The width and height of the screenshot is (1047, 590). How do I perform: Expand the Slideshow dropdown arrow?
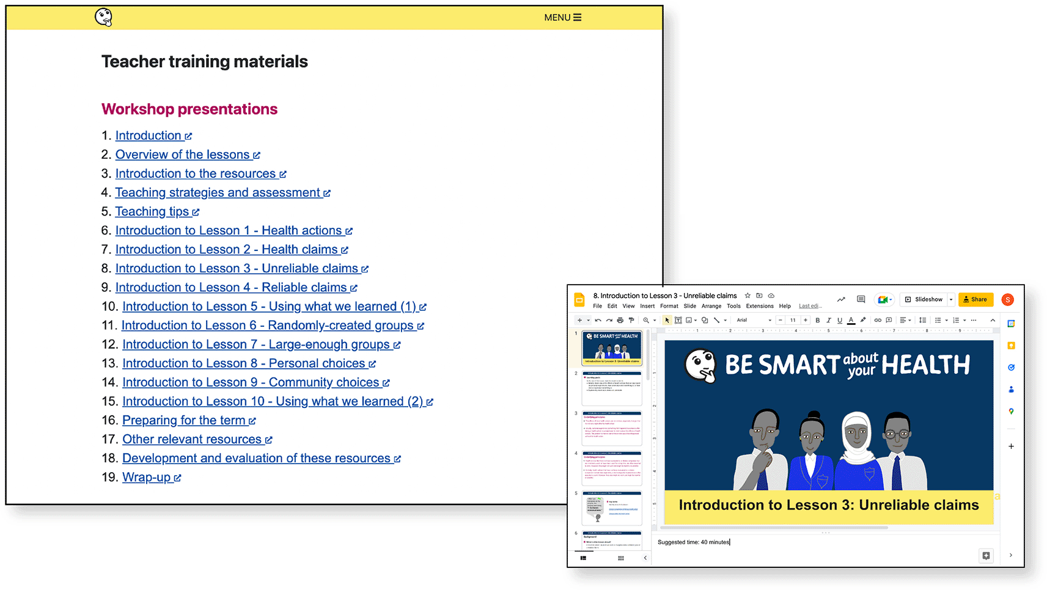tap(951, 299)
